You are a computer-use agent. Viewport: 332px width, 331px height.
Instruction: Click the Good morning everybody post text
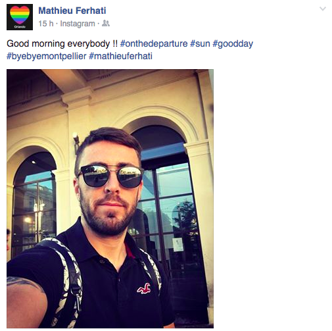click(x=62, y=43)
